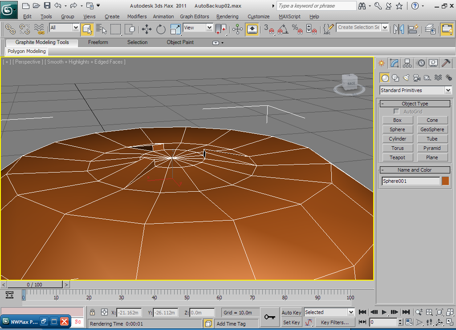This screenshot has width=456, height=330.
Task: Open the Modifiers menu
Action: pos(137,16)
